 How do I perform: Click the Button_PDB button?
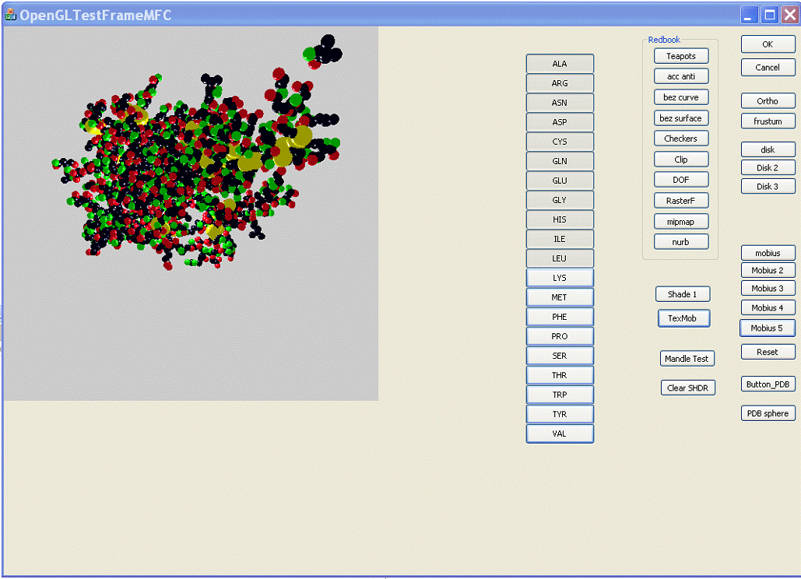(x=768, y=384)
